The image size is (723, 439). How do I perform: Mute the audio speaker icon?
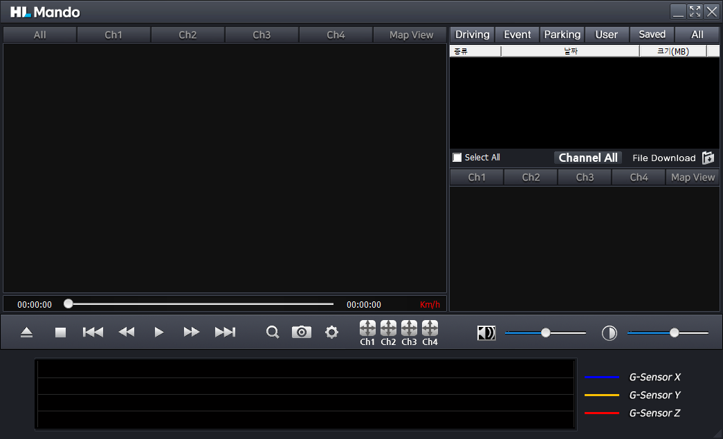pyautogui.click(x=486, y=333)
